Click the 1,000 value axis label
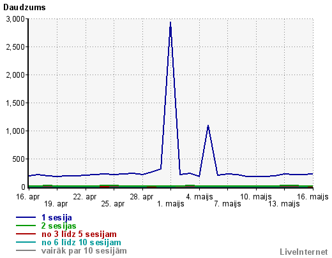 pyautogui.click(x=15, y=131)
